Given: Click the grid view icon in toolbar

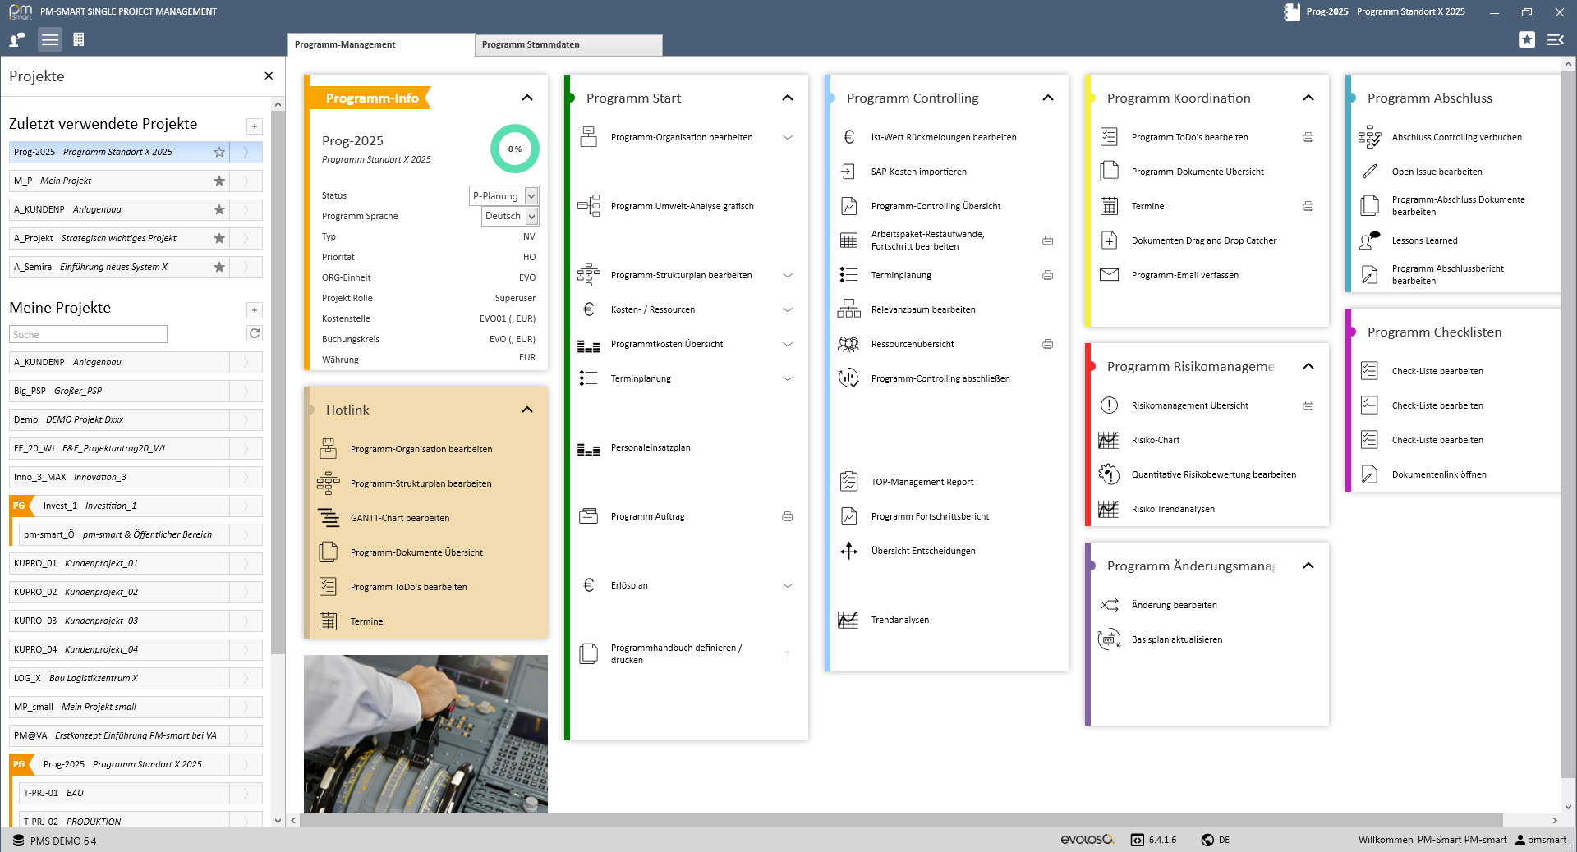Looking at the screenshot, I should (79, 39).
